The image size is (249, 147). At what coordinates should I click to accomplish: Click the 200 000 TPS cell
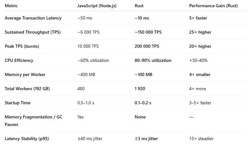pos(147,46)
